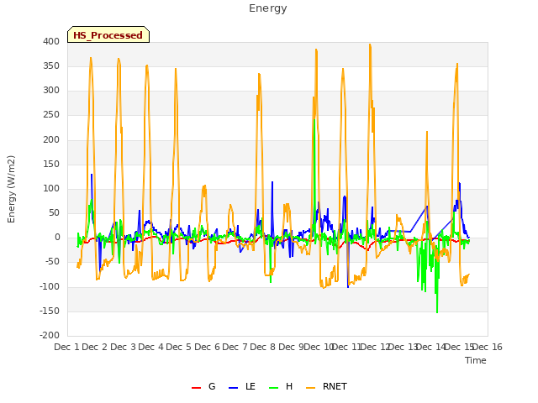Click the blue LE dip near -100 on Dec 11

(x=348, y=287)
